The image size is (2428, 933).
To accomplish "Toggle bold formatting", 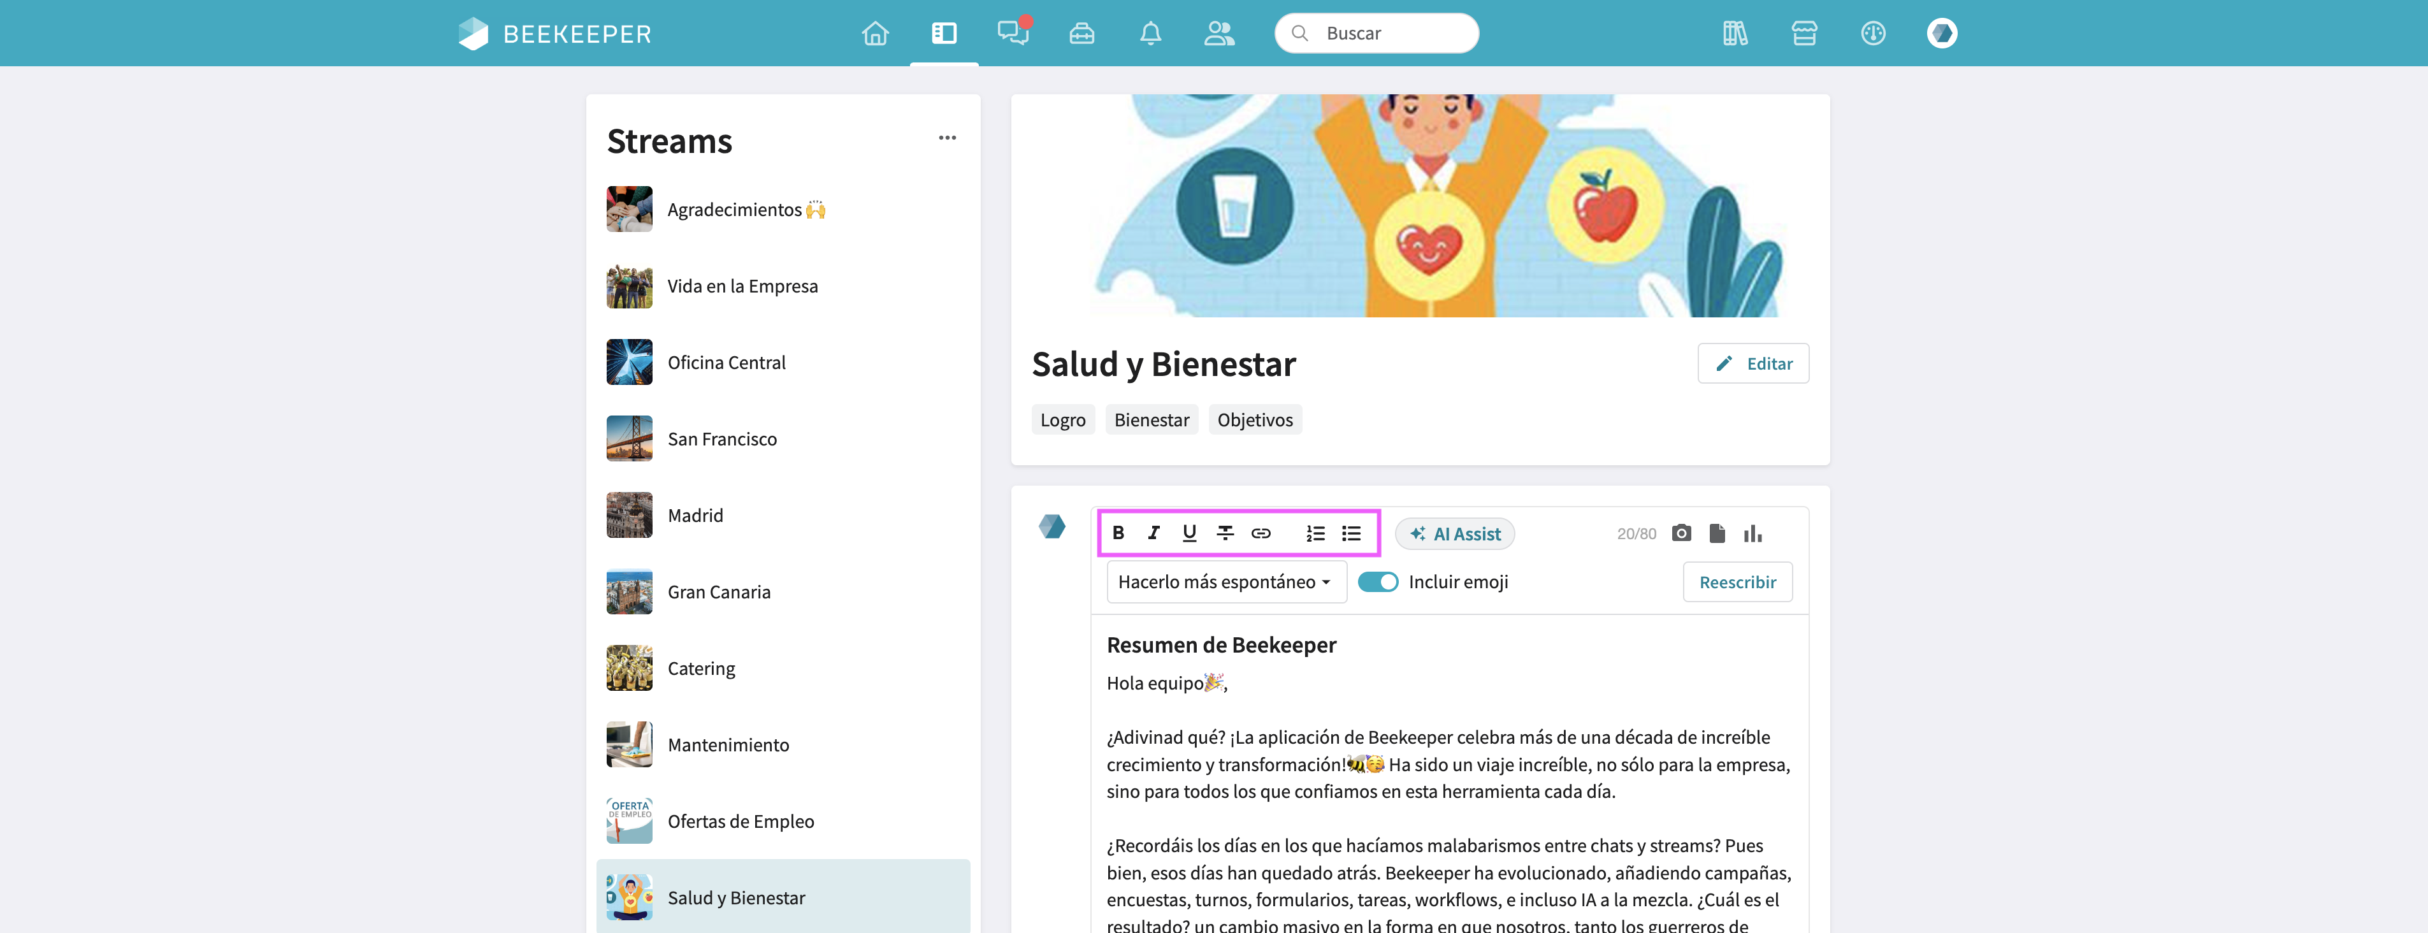I will (x=1118, y=533).
